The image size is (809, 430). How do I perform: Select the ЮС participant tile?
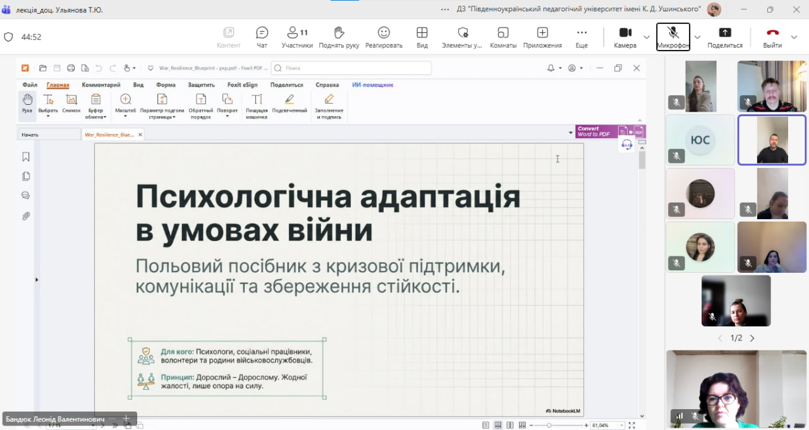(x=700, y=140)
